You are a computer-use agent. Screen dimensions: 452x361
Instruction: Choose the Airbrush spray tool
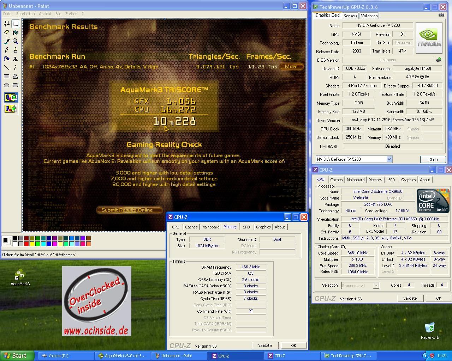tap(7, 59)
